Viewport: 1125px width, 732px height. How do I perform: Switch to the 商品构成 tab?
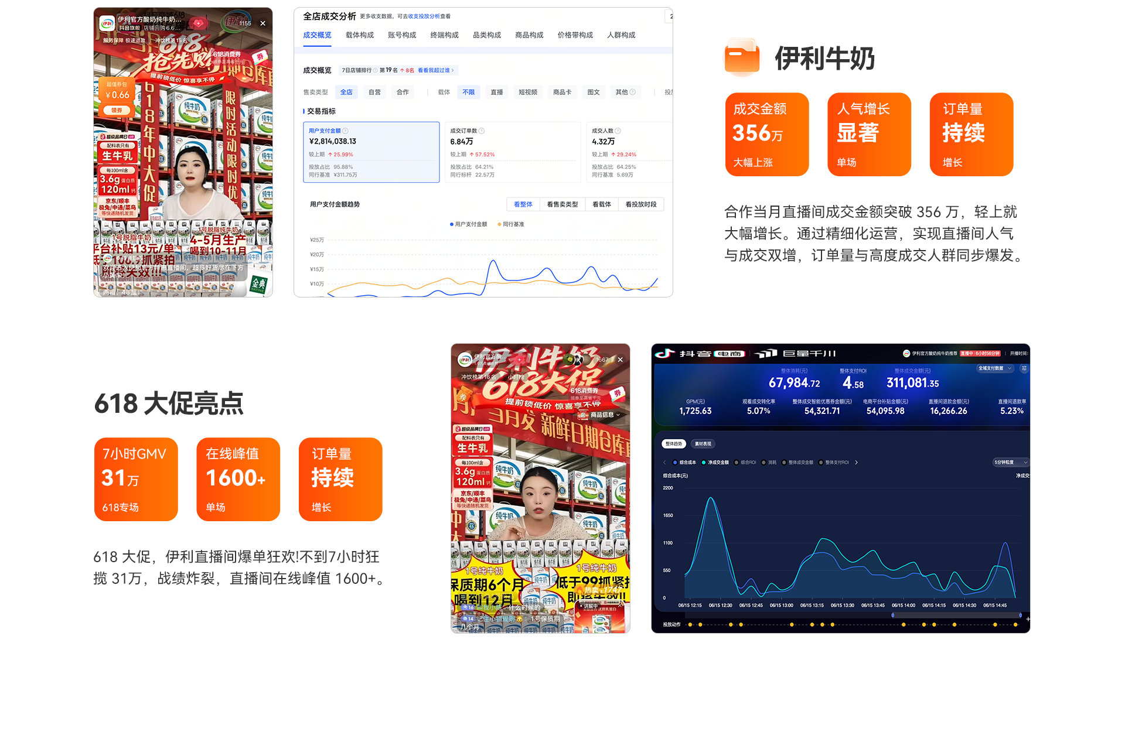529,35
